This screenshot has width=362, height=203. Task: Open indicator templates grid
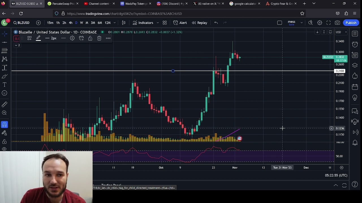click(165, 23)
